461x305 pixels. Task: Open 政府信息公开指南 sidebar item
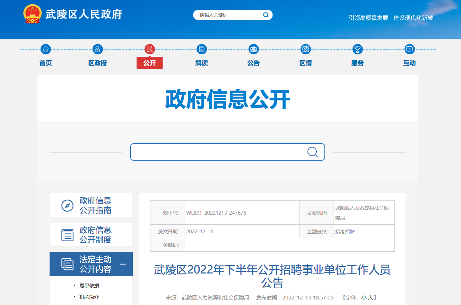[x=91, y=205]
